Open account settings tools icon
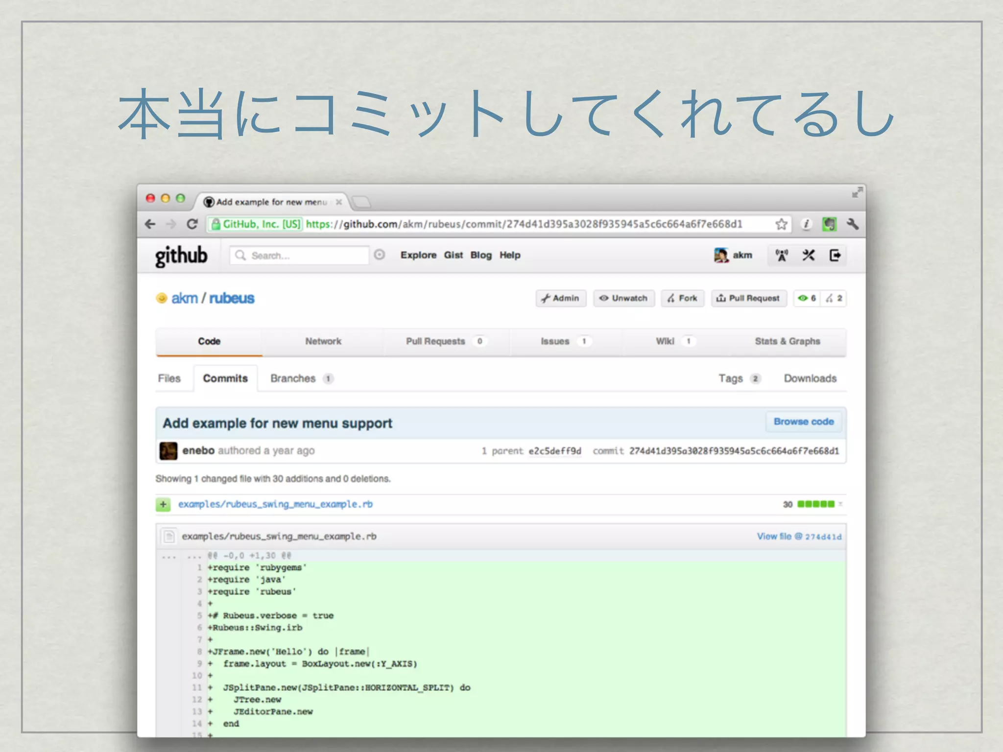Image resolution: width=1003 pixels, height=752 pixels. point(809,255)
